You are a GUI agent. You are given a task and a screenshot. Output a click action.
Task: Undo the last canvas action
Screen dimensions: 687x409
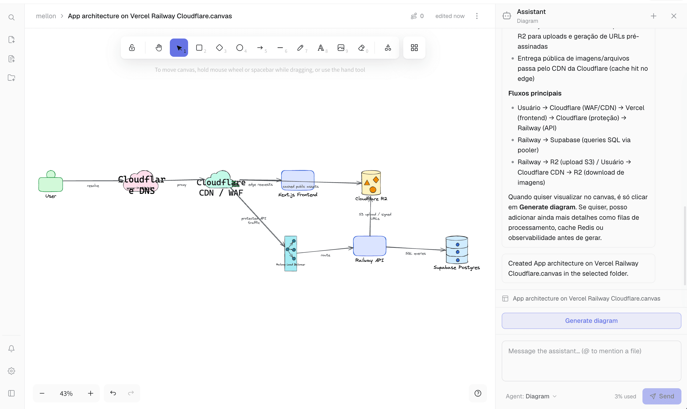coord(113,393)
